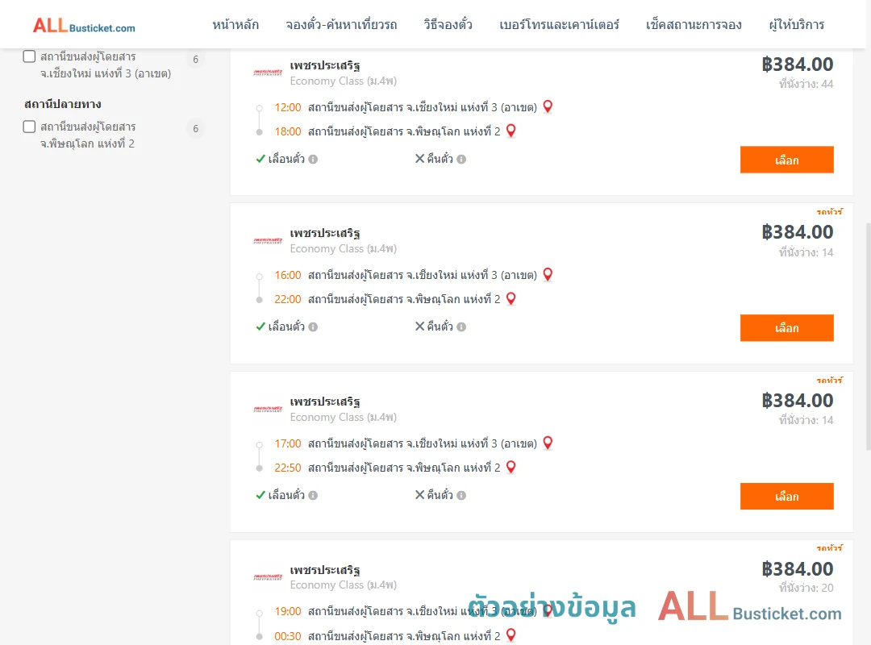
Task: Choose the เลือก button for the 17:00 trip
Action: pos(786,496)
